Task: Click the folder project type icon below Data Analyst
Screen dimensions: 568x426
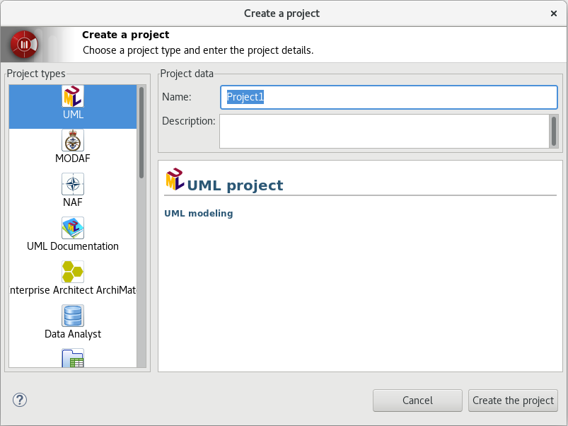Action: click(x=72, y=358)
